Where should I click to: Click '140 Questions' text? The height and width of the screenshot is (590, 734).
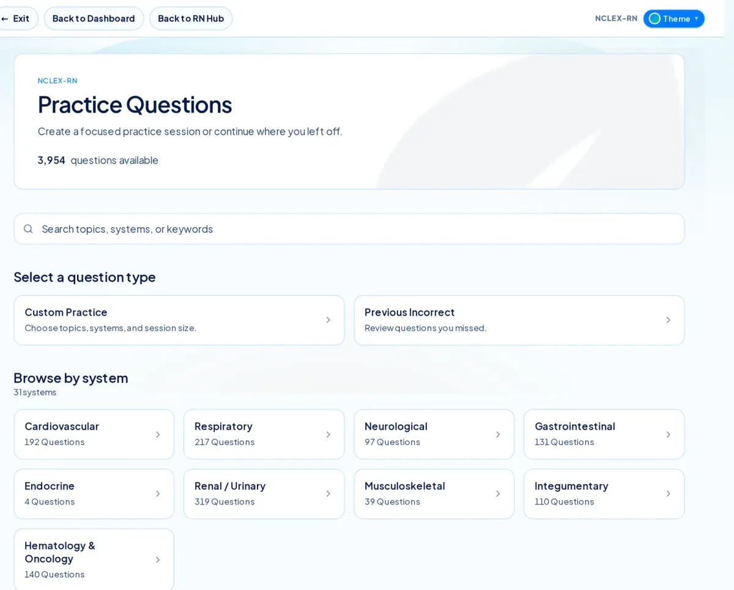pyautogui.click(x=54, y=575)
